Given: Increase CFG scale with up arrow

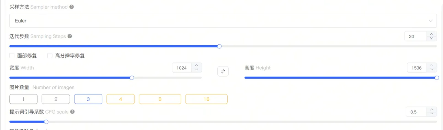Looking at the screenshot, I should point(432,109).
